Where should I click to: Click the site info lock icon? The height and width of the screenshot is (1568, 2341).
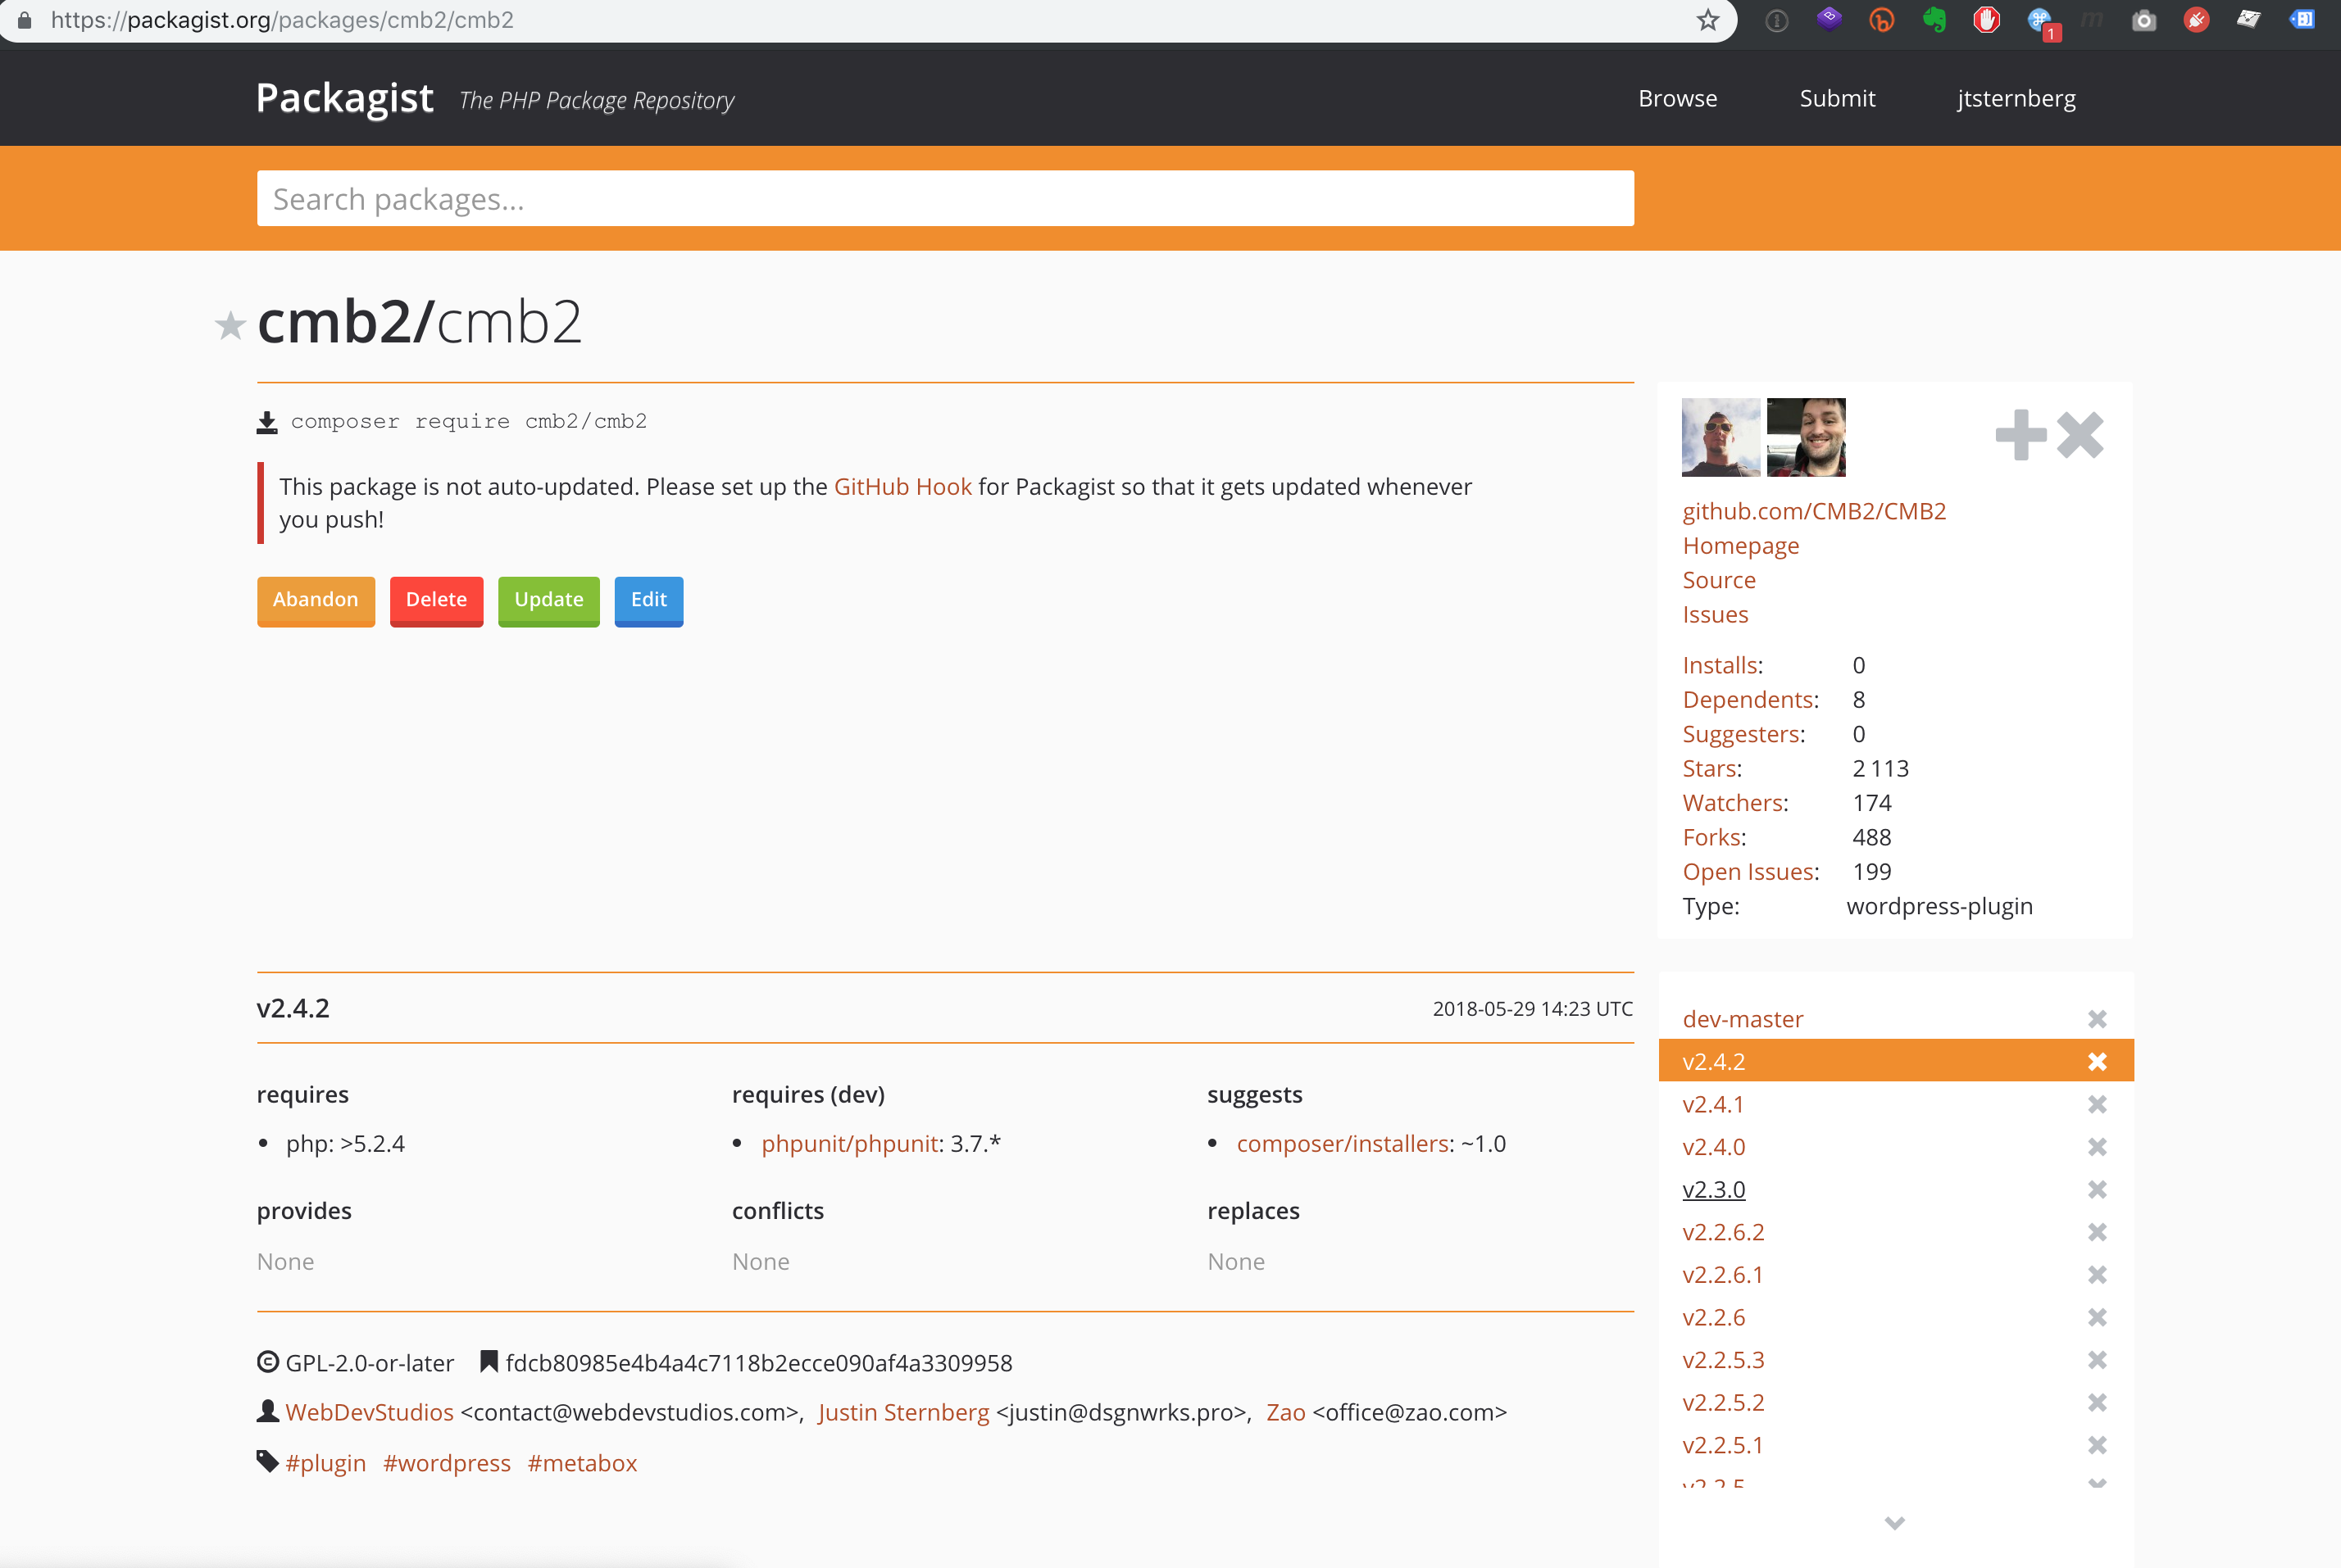25,20
